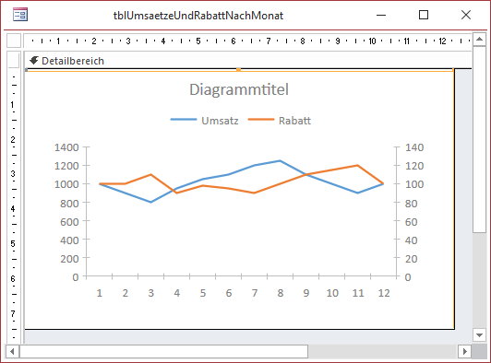Click the blue Umsatz legend line swatch

click(184, 120)
